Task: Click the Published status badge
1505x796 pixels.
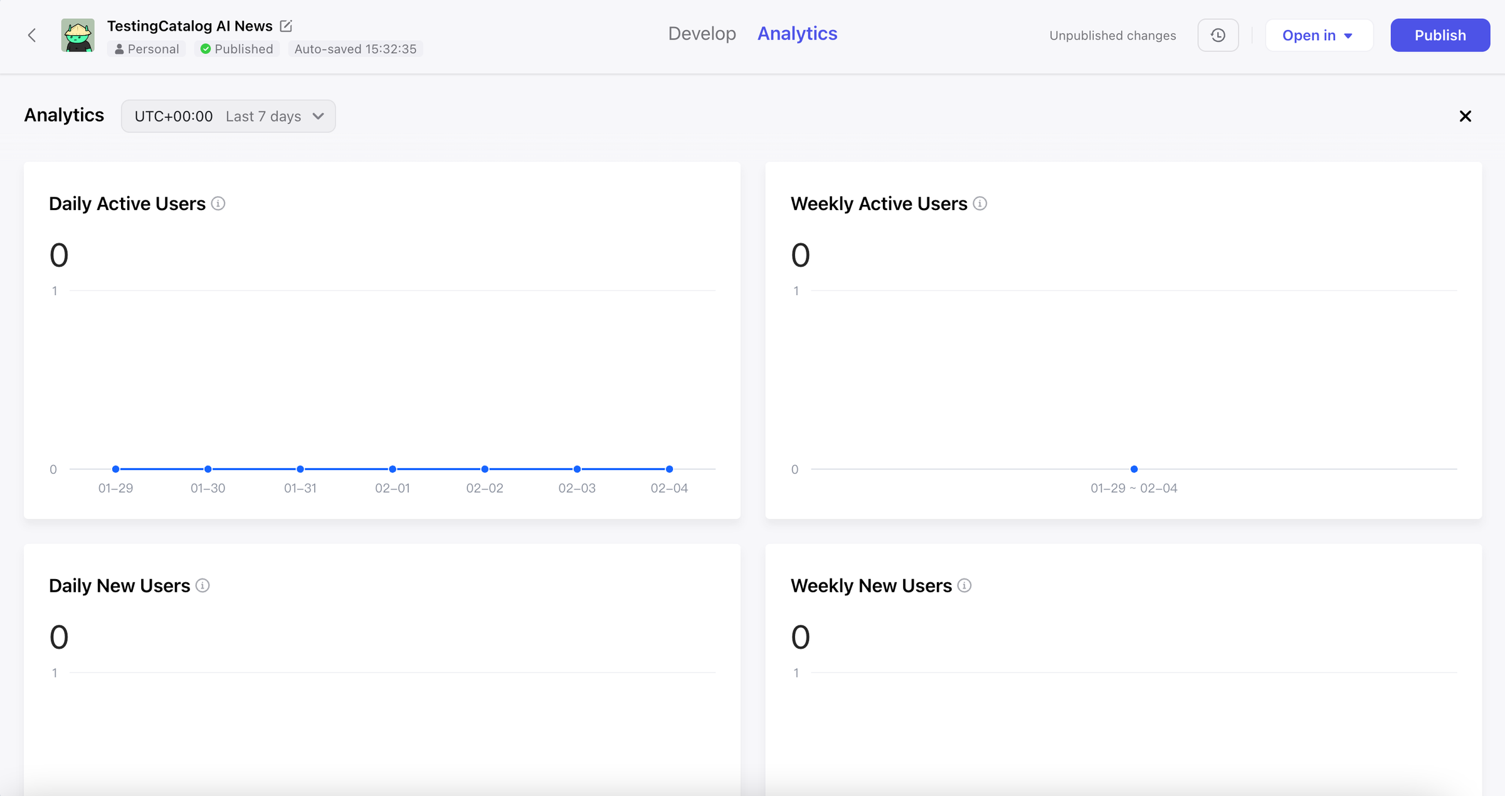Action: 236,49
